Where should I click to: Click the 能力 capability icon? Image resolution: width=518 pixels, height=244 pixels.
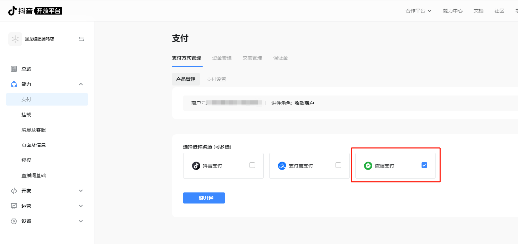coord(14,84)
